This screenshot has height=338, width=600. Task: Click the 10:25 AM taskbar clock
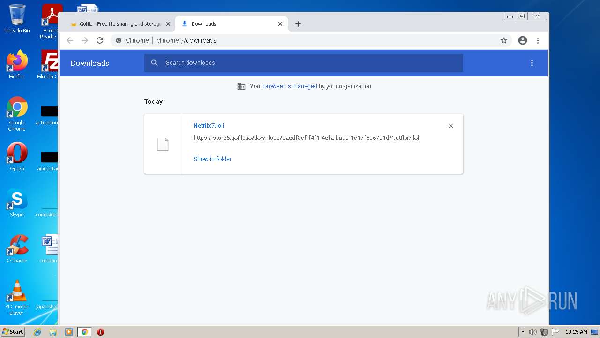coord(576,332)
